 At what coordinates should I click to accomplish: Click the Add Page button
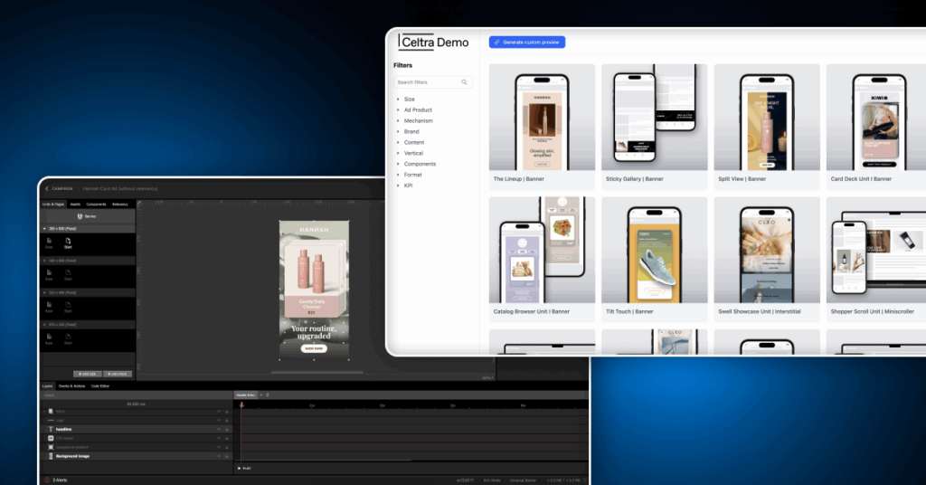(x=118, y=374)
